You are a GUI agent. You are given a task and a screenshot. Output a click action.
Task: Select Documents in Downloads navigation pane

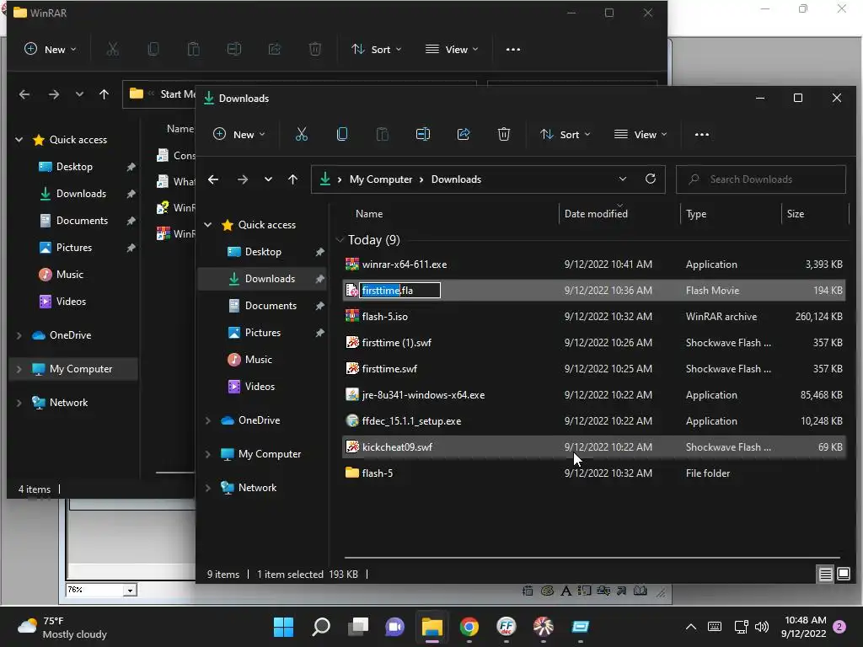pyautogui.click(x=271, y=305)
